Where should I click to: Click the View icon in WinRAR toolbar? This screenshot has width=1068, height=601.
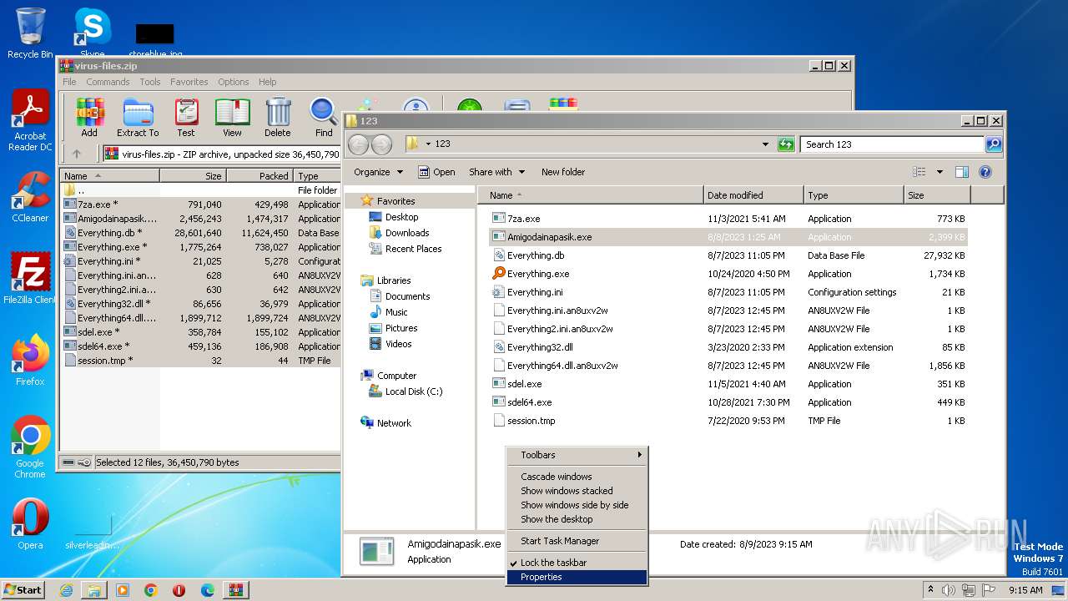click(x=232, y=116)
